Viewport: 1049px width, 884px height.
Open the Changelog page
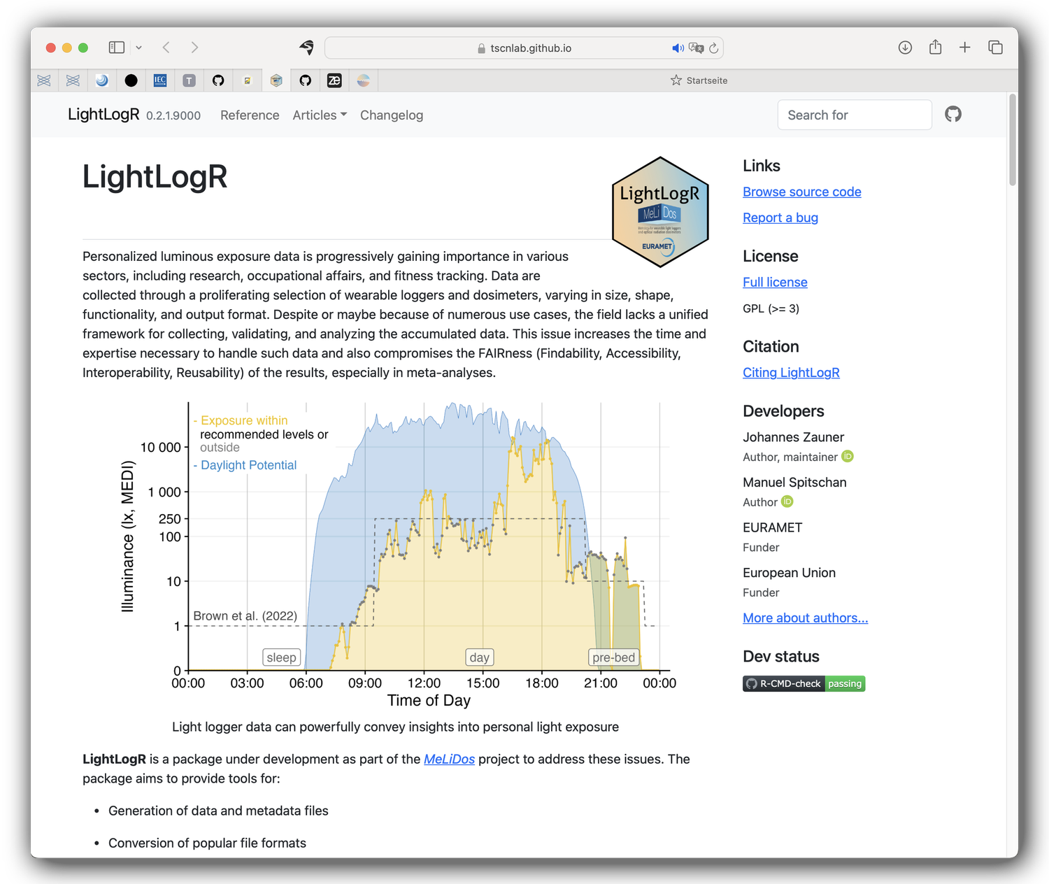tap(392, 115)
